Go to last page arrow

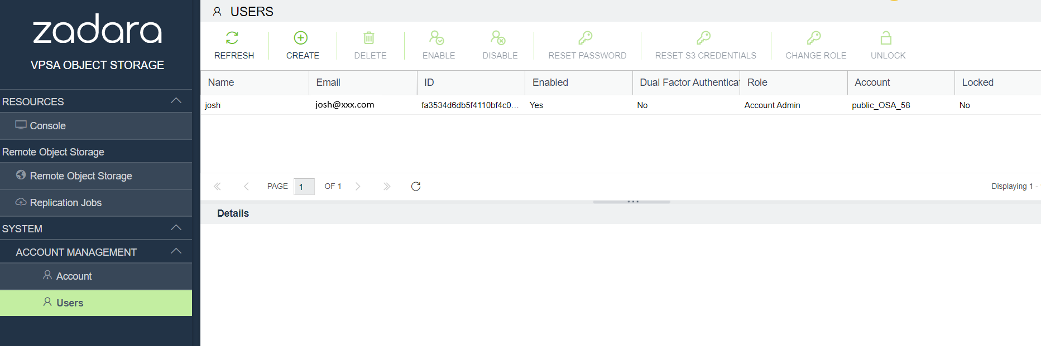coord(387,186)
